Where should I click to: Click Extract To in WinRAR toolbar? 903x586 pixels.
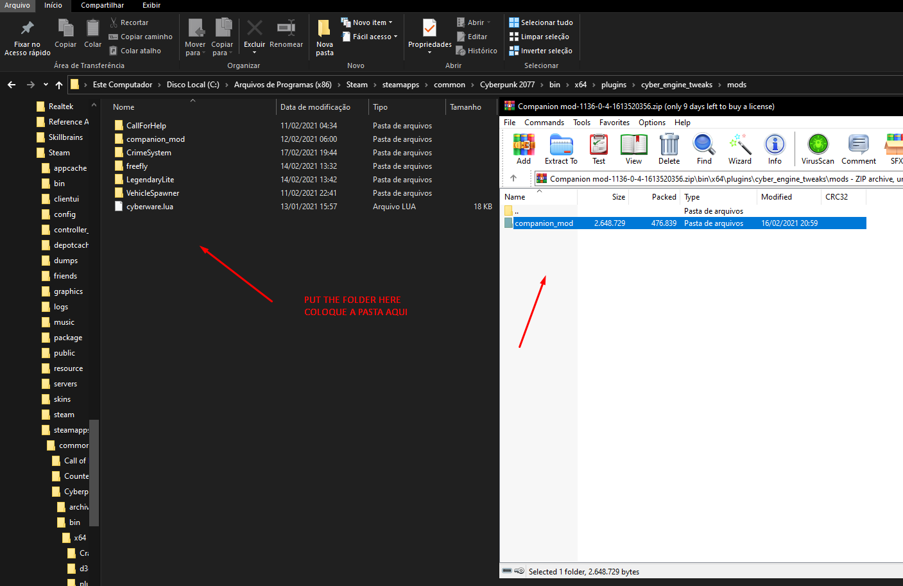[x=561, y=149]
